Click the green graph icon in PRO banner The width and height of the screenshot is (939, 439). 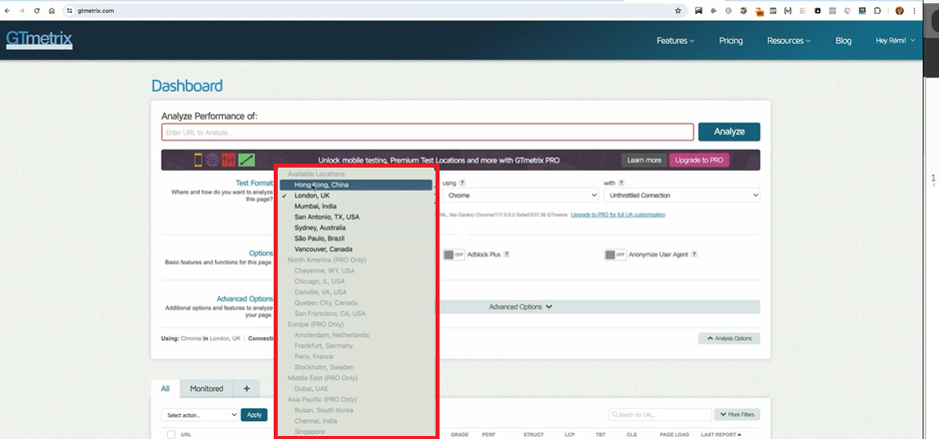coord(247,160)
